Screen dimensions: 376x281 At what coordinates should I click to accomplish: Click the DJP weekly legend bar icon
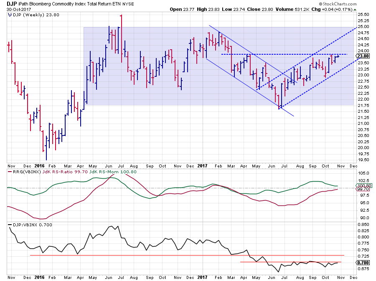[x=10, y=15]
